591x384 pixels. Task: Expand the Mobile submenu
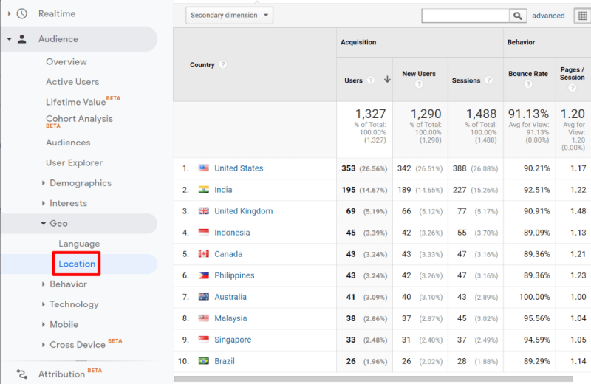(44, 324)
